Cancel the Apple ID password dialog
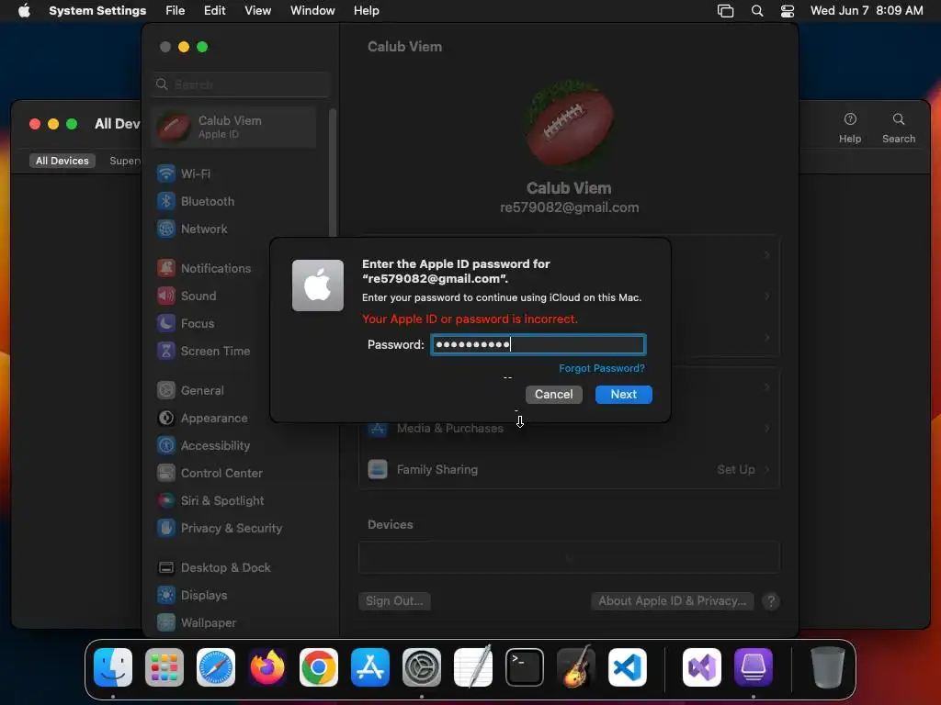The image size is (941, 705). coord(554,395)
